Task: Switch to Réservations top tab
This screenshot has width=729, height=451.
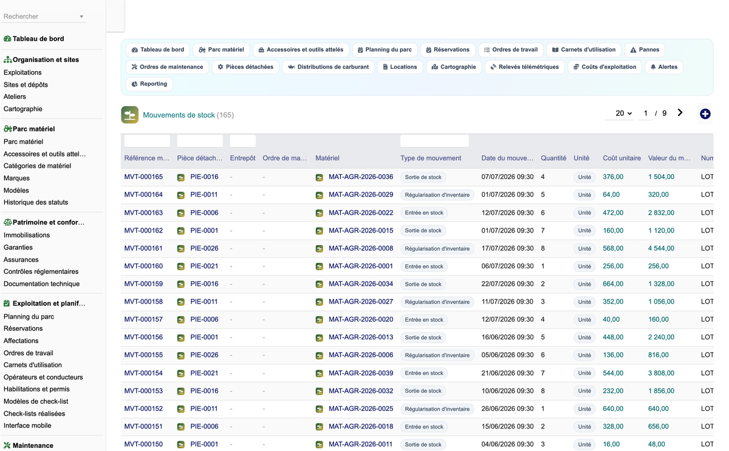Action: click(x=448, y=50)
